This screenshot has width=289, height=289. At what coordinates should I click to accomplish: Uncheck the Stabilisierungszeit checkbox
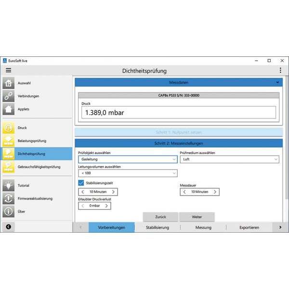coord(81,183)
